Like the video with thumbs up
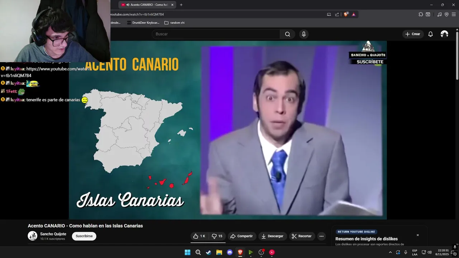 tap(199, 236)
